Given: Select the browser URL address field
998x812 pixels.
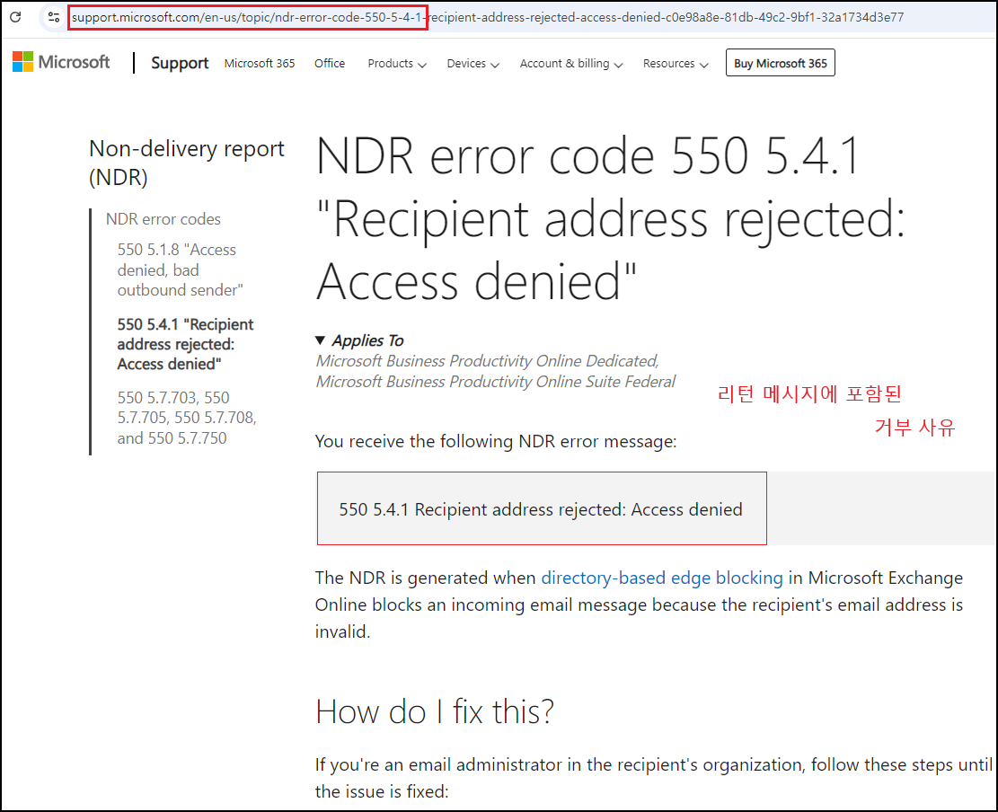Looking at the screenshot, I should [487, 17].
